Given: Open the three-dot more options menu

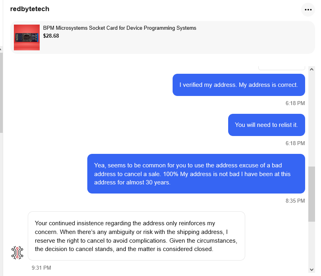Looking at the screenshot, I should [x=308, y=10].
